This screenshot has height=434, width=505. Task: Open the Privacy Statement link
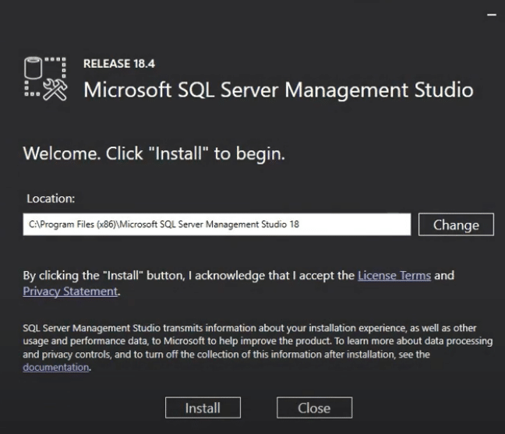[70, 291]
